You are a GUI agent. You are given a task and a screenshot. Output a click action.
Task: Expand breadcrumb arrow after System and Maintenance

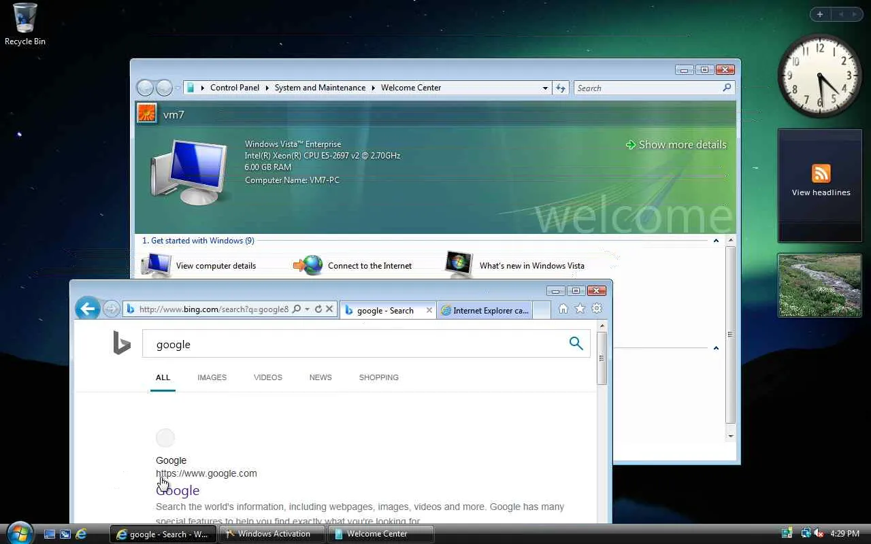pos(373,88)
